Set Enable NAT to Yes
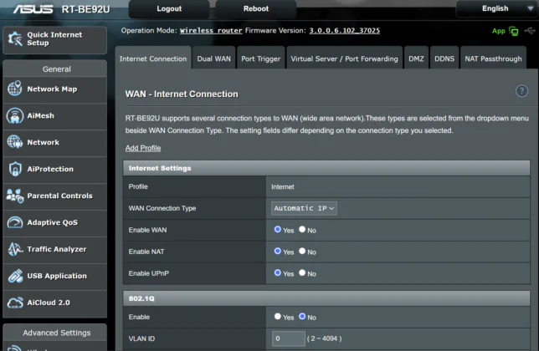This screenshot has width=539, height=351. click(x=277, y=251)
